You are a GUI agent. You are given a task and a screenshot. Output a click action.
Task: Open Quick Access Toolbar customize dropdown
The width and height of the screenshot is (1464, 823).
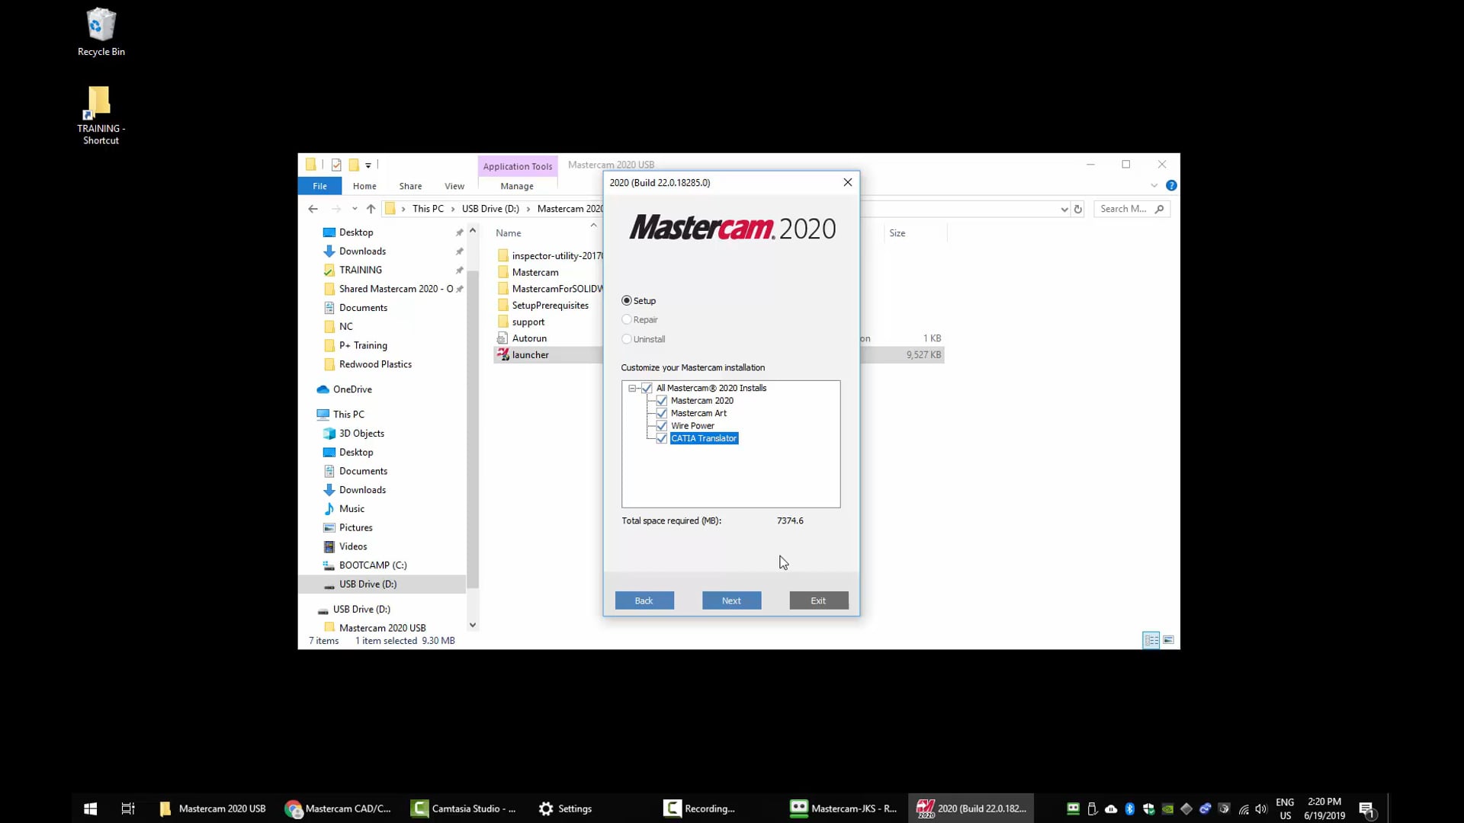click(368, 165)
